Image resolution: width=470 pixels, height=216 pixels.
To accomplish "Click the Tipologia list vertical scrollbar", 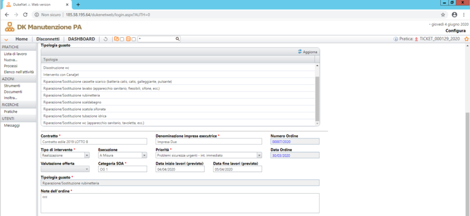I will (317, 96).
